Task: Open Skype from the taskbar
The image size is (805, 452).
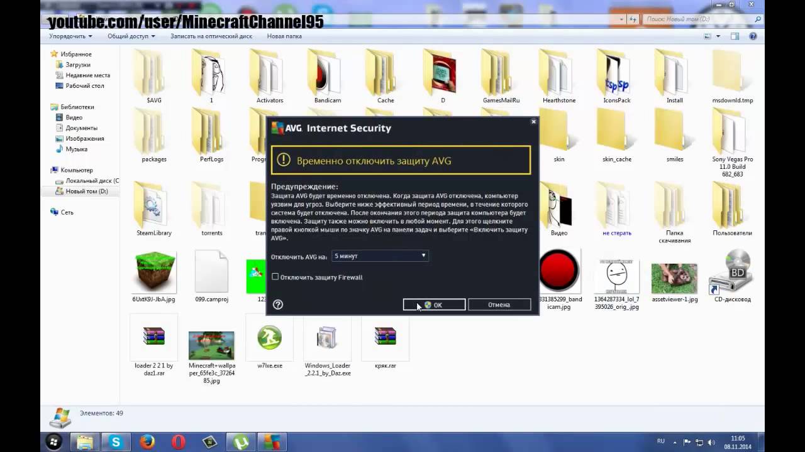Action: coord(116,442)
